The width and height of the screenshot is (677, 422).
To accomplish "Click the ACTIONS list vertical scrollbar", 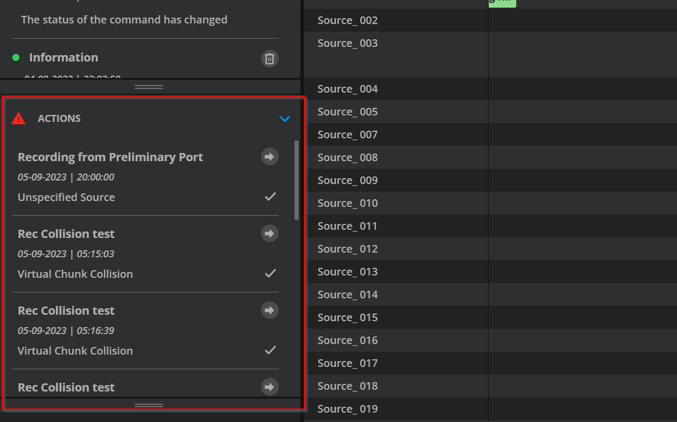I will (x=296, y=180).
